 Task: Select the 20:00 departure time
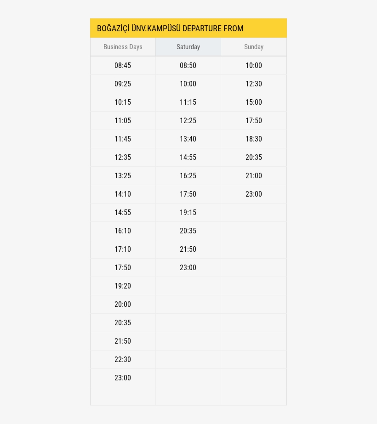(x=123, y=305)
